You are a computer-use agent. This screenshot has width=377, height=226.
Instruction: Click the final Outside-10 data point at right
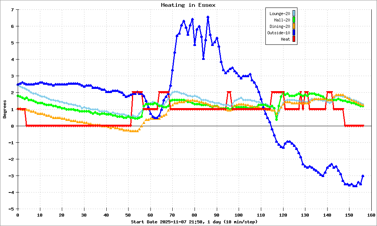tap(363, 176)
